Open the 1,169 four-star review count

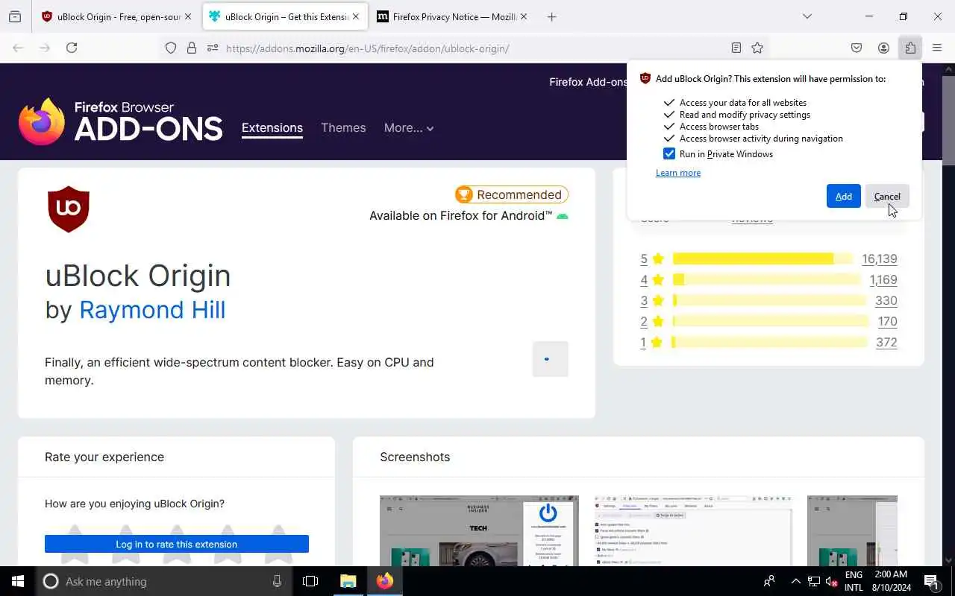pyautogui.click(x=883, y=279)
